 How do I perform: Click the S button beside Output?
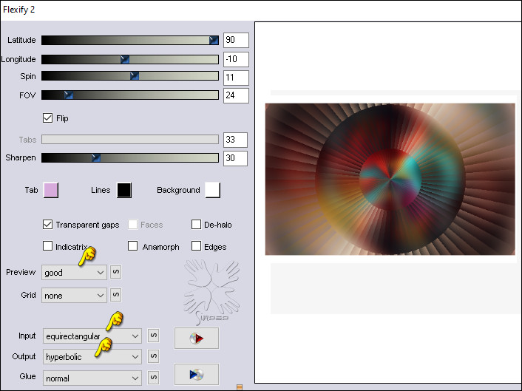pos(152,357)
